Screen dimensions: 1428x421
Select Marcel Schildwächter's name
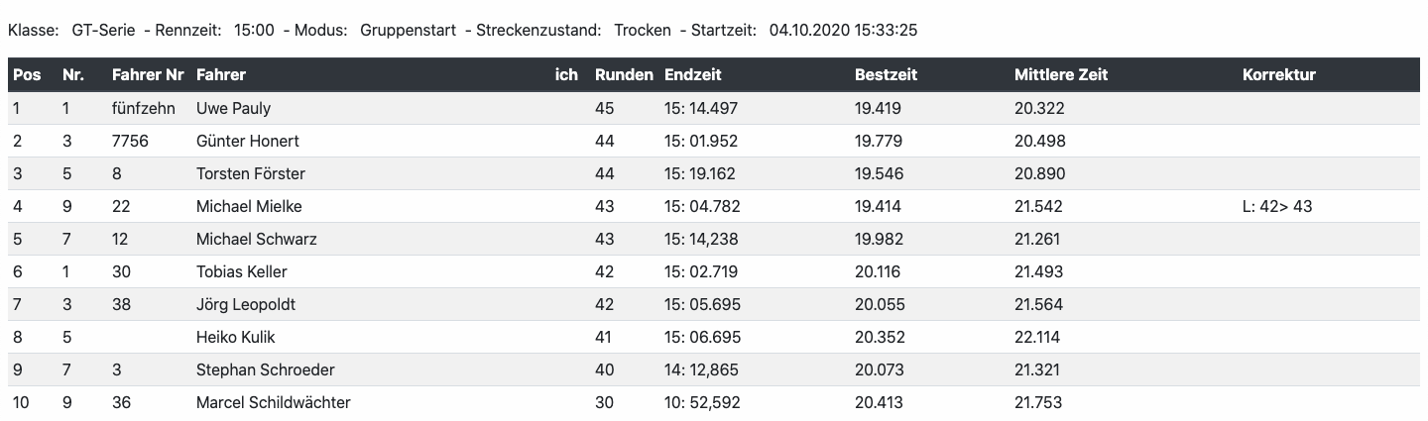[x=273, y=402]
